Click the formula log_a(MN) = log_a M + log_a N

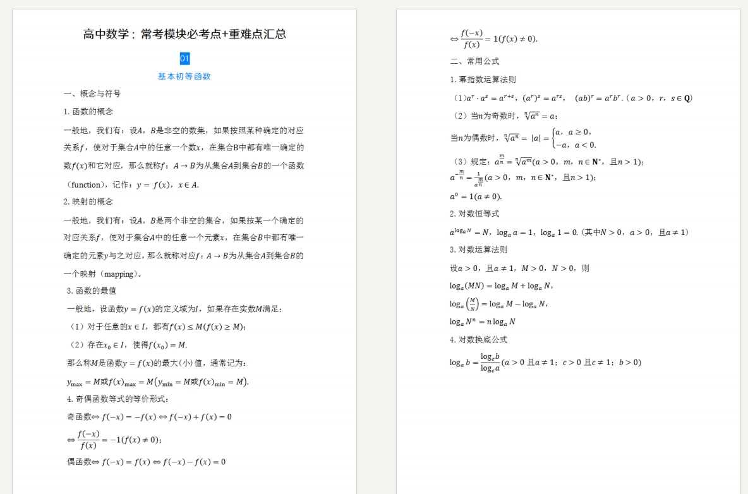502,286
